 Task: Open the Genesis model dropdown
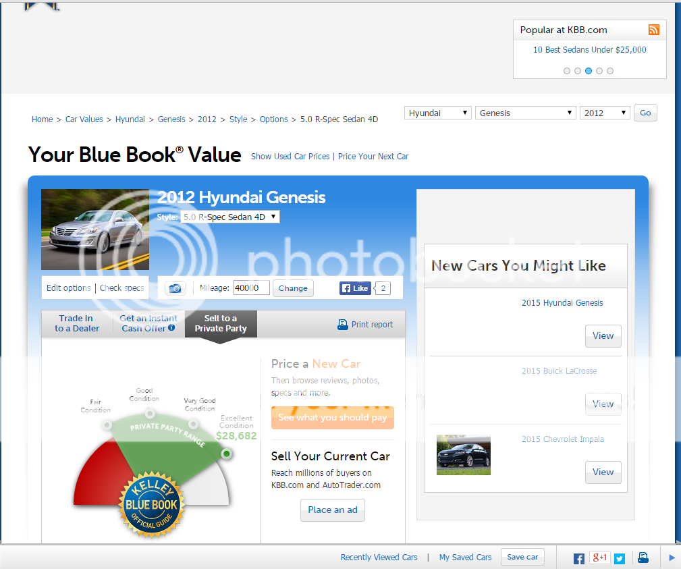coord(526,113)
